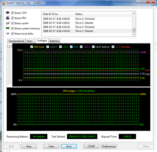
Task: Click the 3.39 voltage reading
Action: pyautogui.click(x=142, y=74)
